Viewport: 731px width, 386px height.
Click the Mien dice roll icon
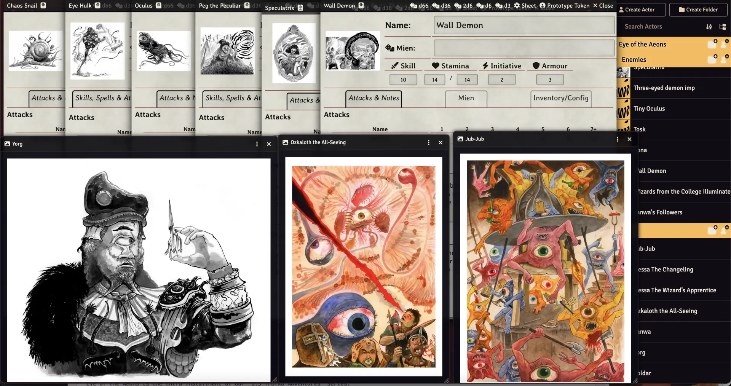(389, 48)
